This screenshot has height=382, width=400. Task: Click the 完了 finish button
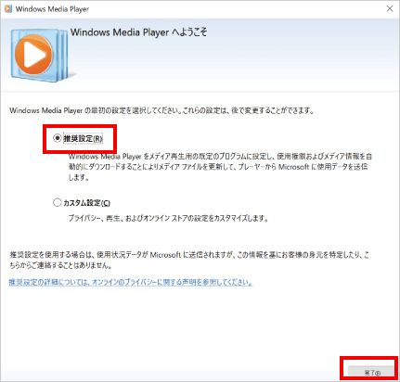371,373
